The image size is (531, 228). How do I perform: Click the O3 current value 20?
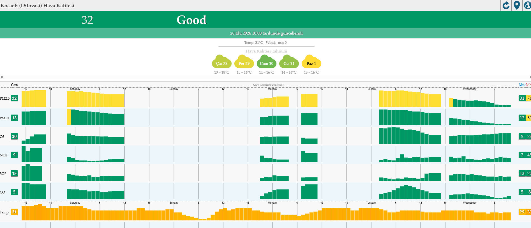(14, 136)
